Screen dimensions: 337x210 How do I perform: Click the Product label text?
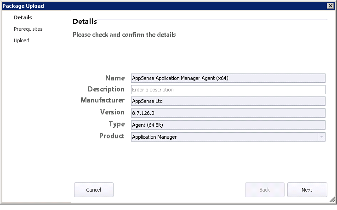[x=112, y=136]
